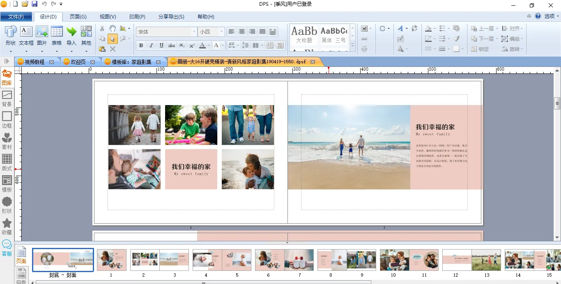Click the 锁定 lock button
The height and width of the screenshot is (284, 561).
click(480, 49)
